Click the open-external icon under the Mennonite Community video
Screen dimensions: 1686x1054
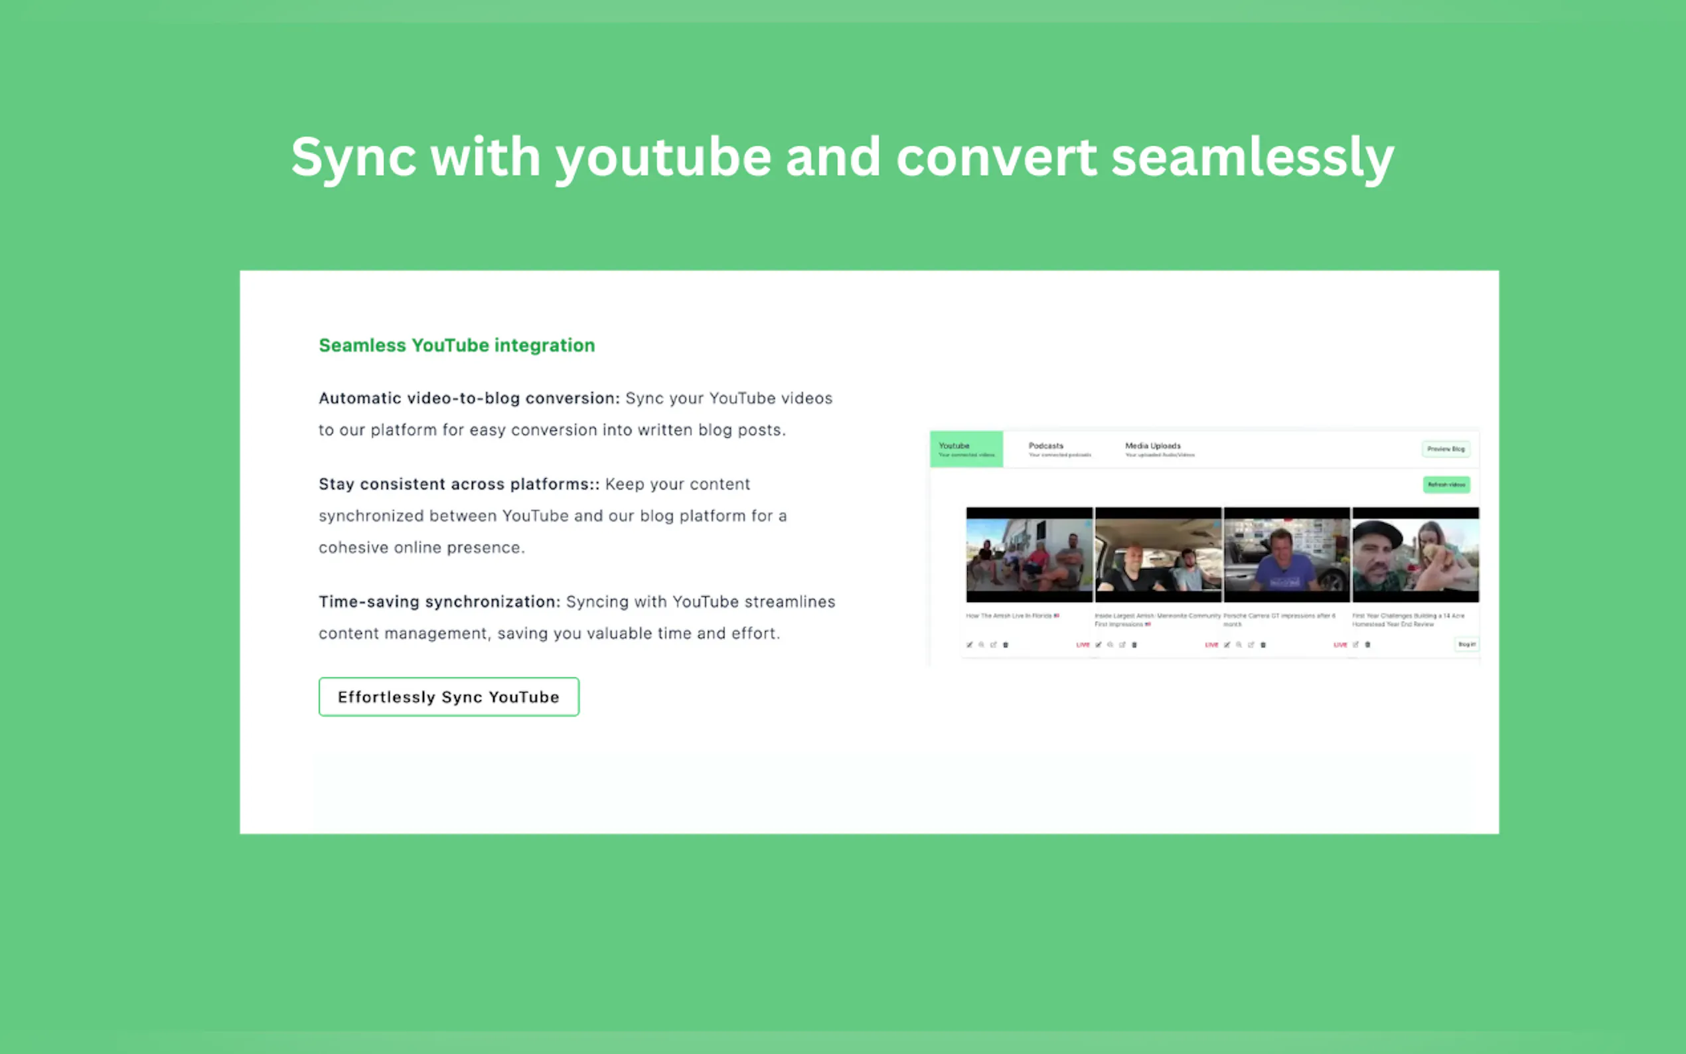click(1122, 644)
